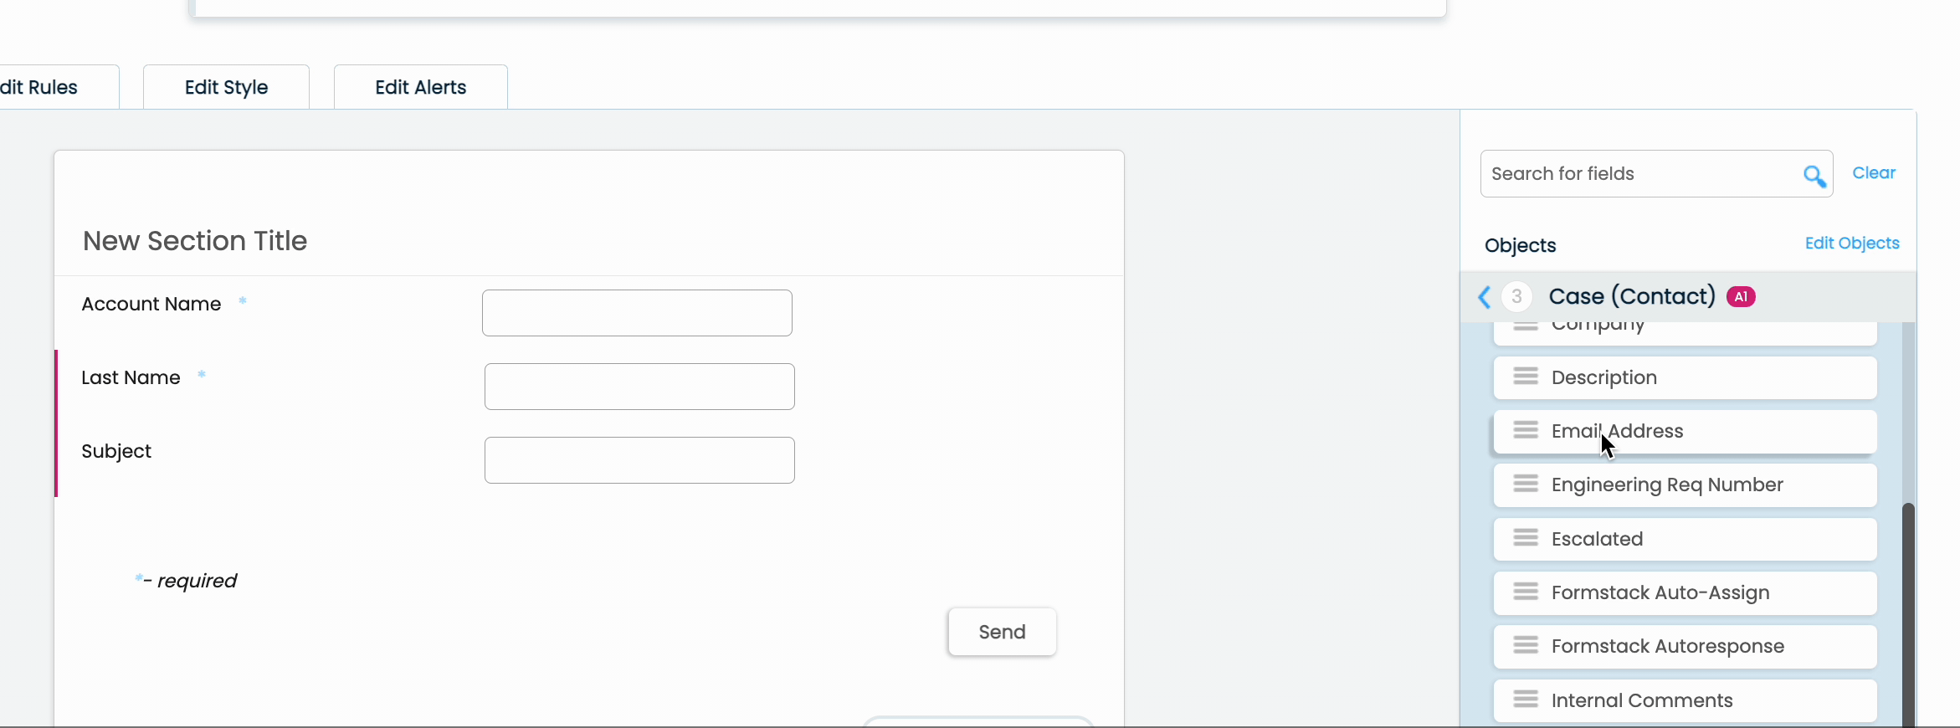
Task: Open the Case (Contact) object header
Action: 1630,296
